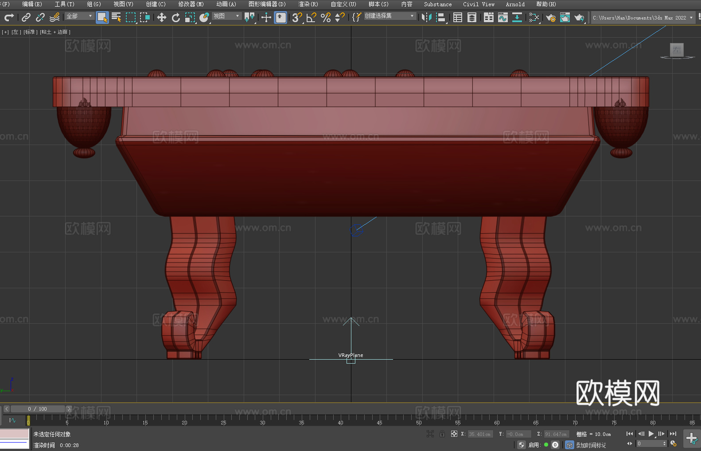Activate the Rotate tool

tap(176, 17)
